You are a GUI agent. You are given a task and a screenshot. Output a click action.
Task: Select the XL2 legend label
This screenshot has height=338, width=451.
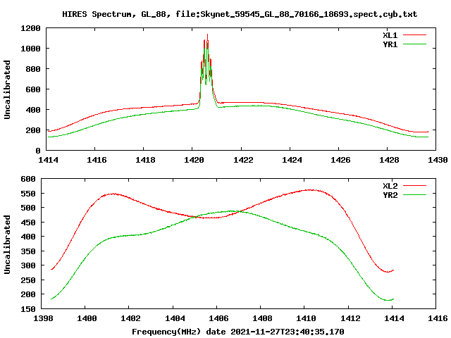tap(390, 186)
